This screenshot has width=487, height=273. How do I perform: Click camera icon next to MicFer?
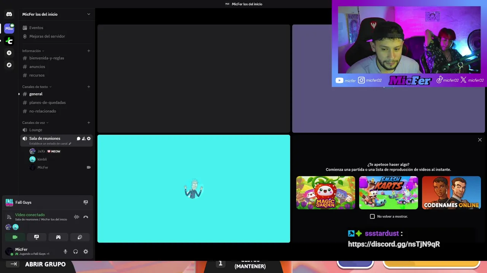(x=89, y=167)
